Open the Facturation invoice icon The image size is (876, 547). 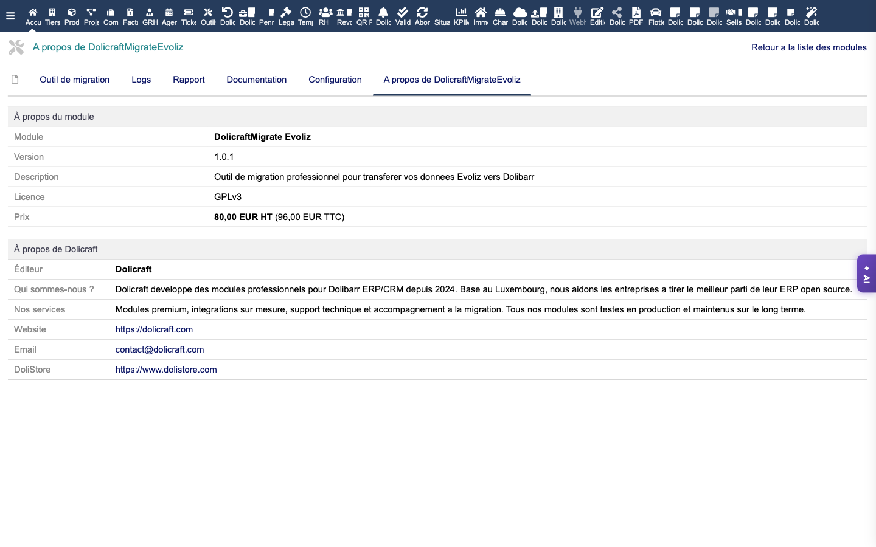(x=130, y=12)
